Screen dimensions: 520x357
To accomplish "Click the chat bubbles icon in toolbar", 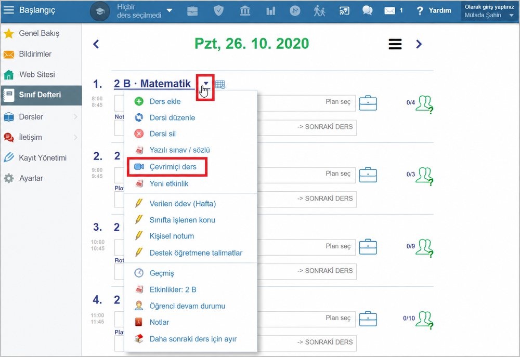I will [x=367, y=10].
